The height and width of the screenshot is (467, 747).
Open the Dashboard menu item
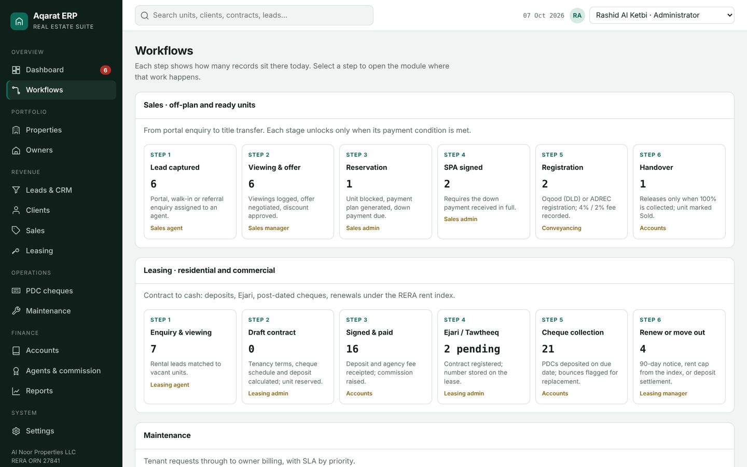(61, 70)
